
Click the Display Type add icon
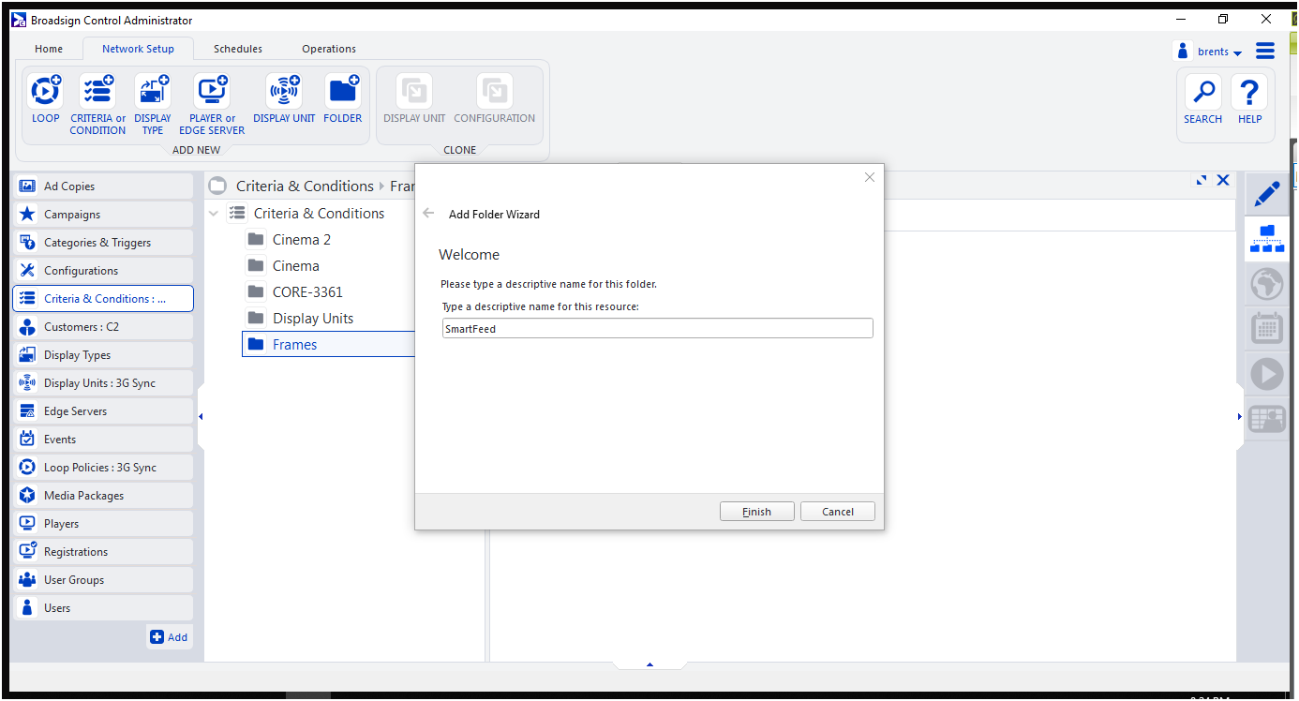tap(153, 92)
